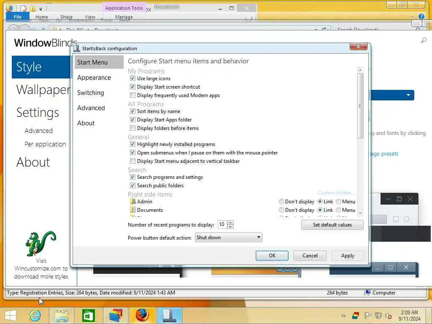
Task: Open Advanced under WindowBlinds Settings
Action: (x=38, y=131)
